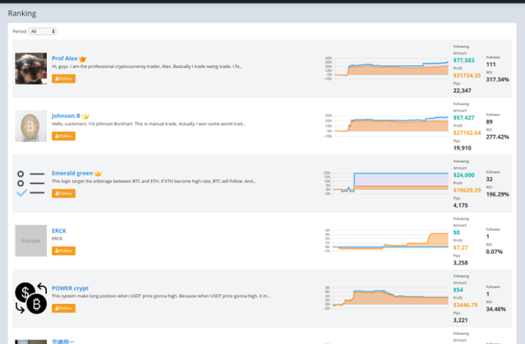Open the ERCK trader link
This screenshot has height=344, width=525.
(x=59, y=231)
